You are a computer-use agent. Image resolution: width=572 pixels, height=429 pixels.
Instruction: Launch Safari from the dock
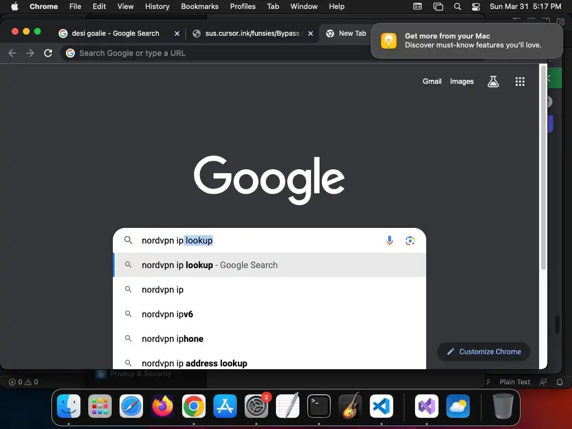pyautogui.click(x=131, y=406)
